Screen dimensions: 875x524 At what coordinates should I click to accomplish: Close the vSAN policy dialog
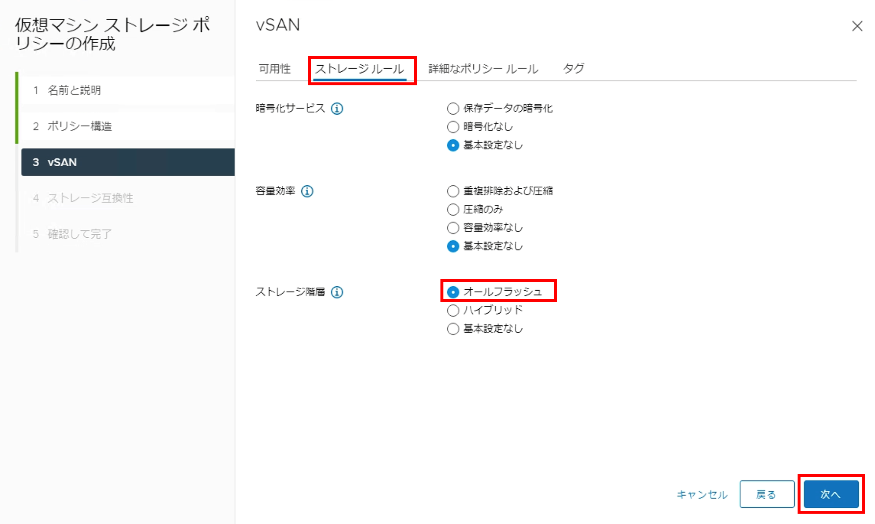[x=857, y=26]
